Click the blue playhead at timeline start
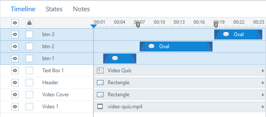This screenshot has height=117, width=266. click(93, 26)
